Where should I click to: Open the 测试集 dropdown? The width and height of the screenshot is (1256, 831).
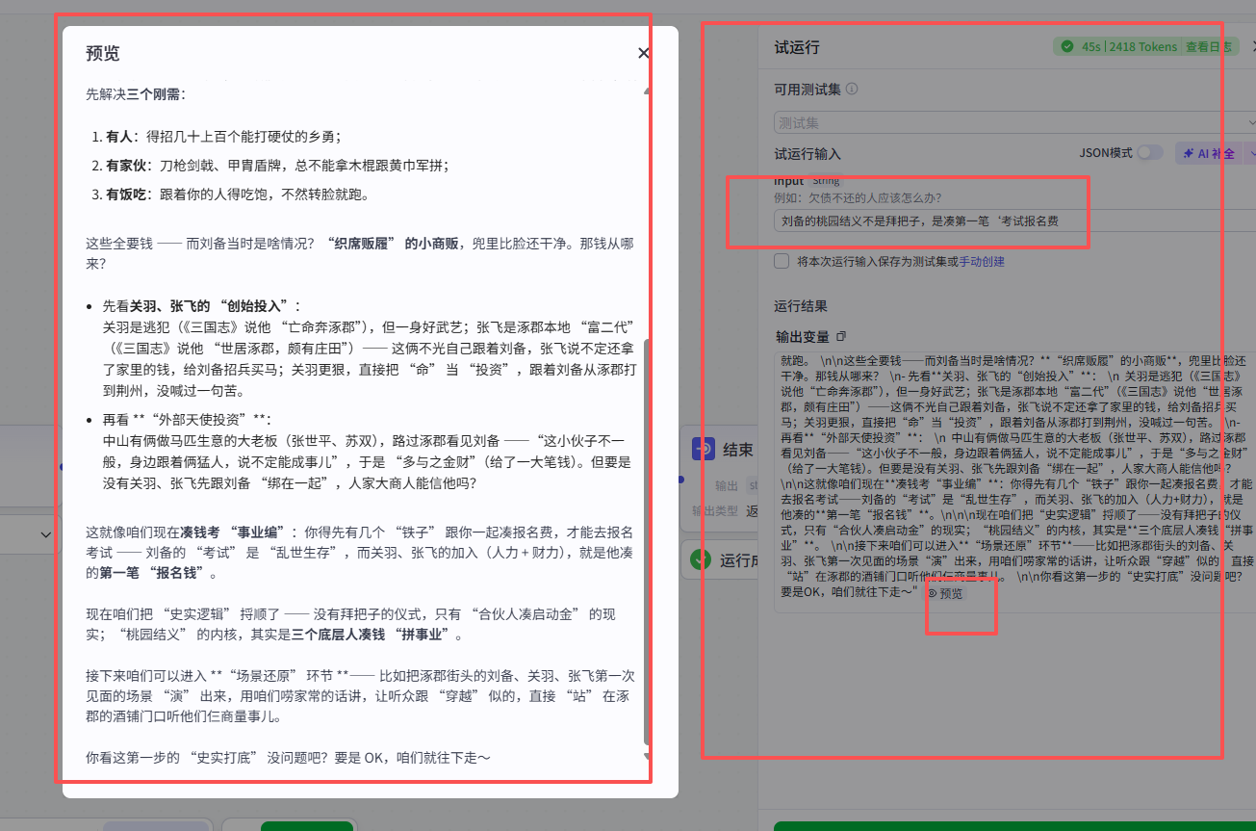click(x=1015, y=123)
